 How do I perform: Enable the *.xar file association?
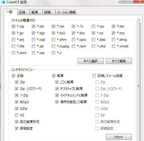(33, 53)
